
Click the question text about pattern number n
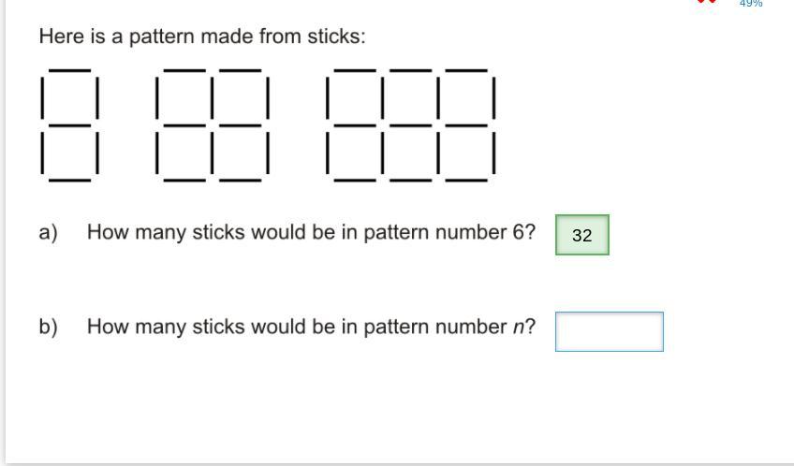(x=311, y=327)
